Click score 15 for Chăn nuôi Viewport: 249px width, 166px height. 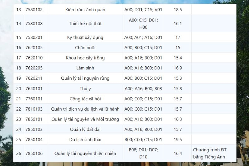[x=178, y=48]
